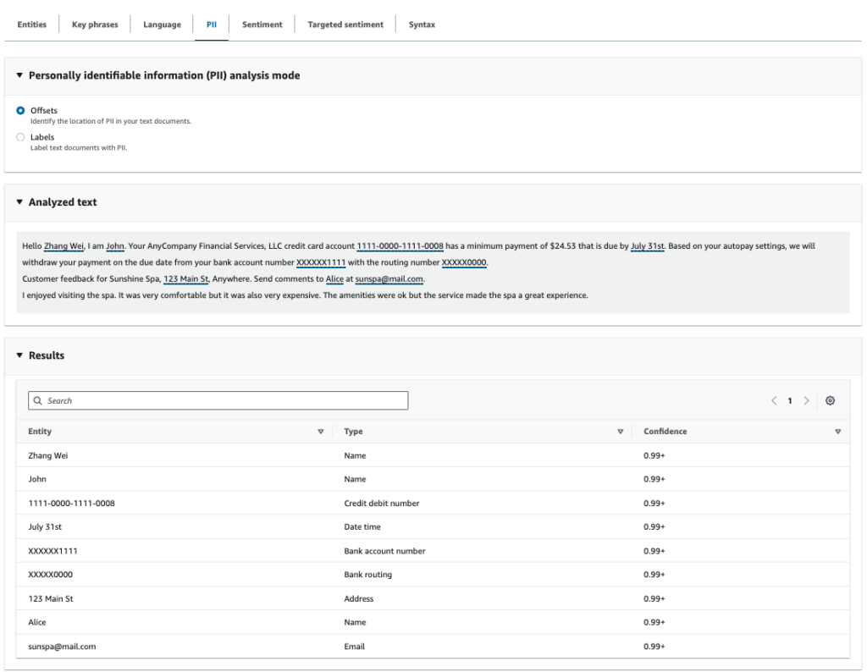Image resolution: width=867 pixels, height=672 pixels.
Task: Select the Labels analysis mode radio button
Action: click(x=19, y=137)
